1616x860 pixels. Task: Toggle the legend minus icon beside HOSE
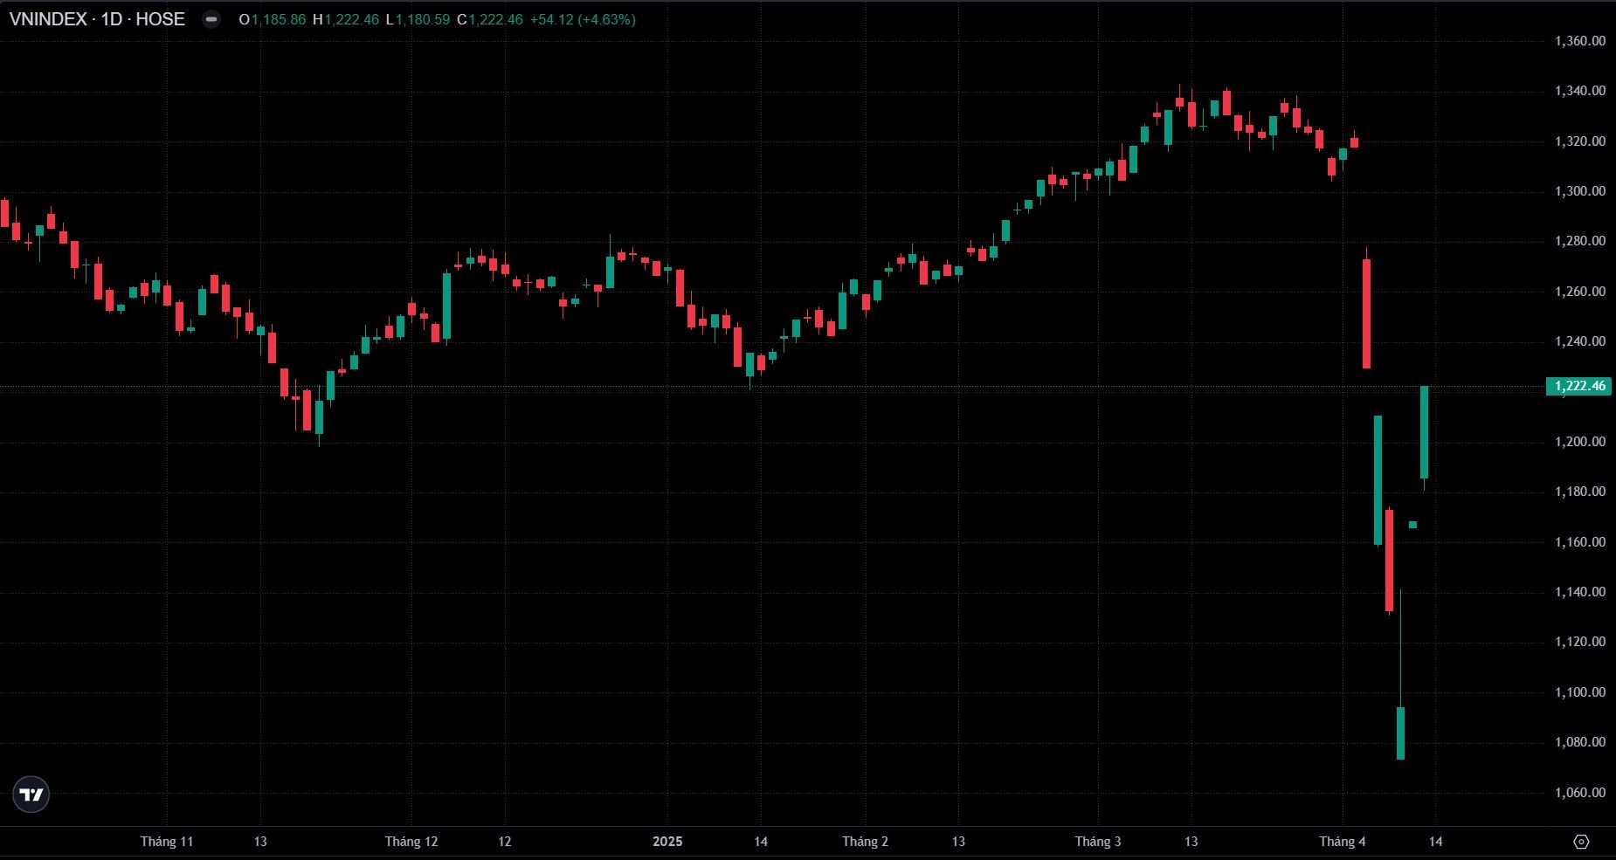211,19
